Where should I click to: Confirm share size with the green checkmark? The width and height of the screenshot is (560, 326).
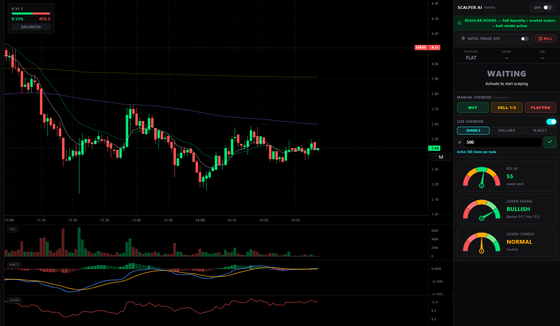pyautogui.click(x=550, y=142)
